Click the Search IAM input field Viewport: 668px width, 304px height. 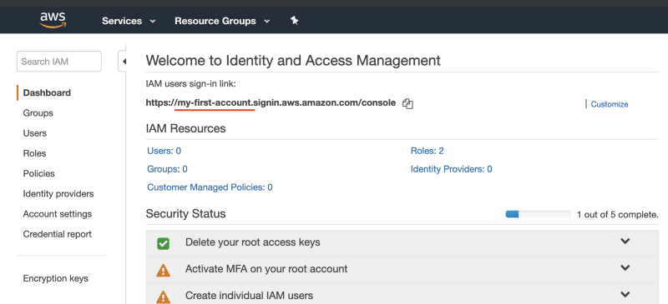click(x=59, y=62)
